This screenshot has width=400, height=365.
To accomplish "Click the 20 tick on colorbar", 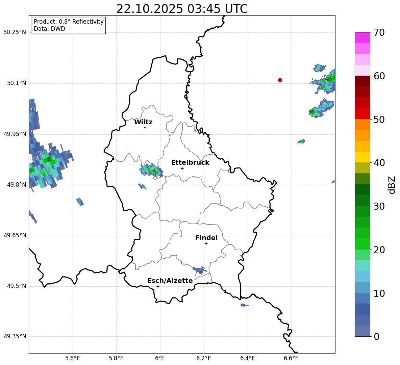I will (379, 250).
